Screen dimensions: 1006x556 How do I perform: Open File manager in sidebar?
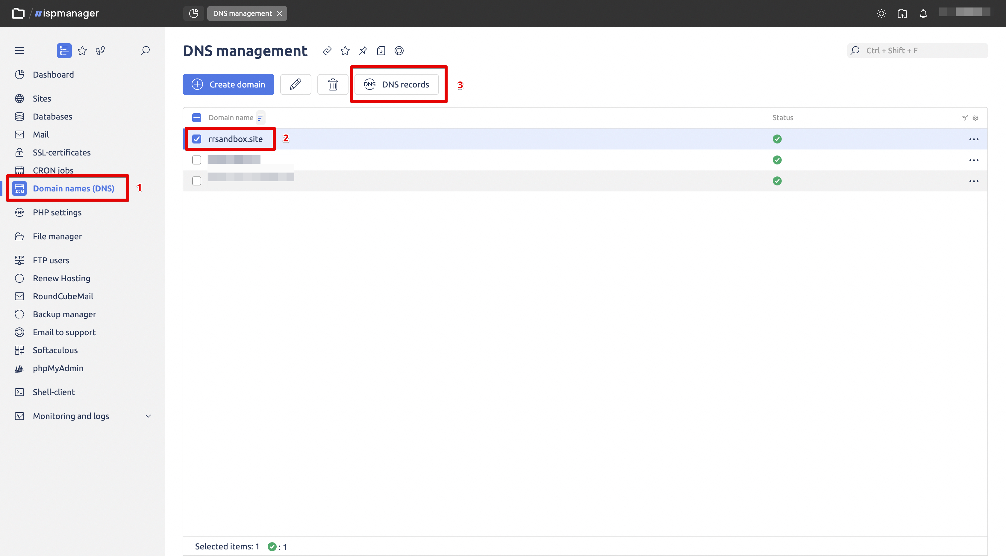[57, 236]
